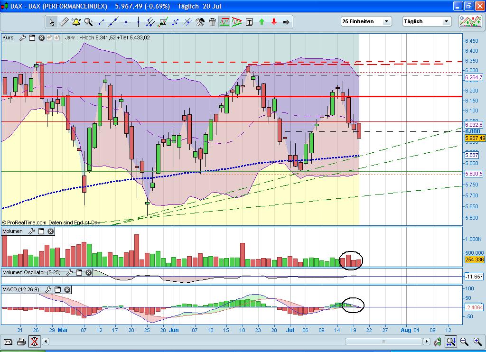Click the envelope email chart icon
Image resolution: width=486 pixels, height=352 pixels.
[8, 342]
